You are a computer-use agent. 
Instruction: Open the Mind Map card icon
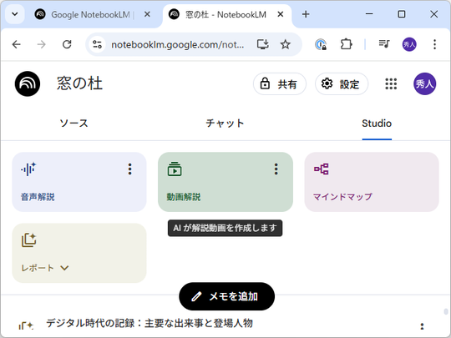coord(322,169)
